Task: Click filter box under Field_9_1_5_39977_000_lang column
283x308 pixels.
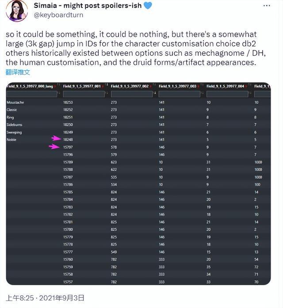Action: point(32,94)
